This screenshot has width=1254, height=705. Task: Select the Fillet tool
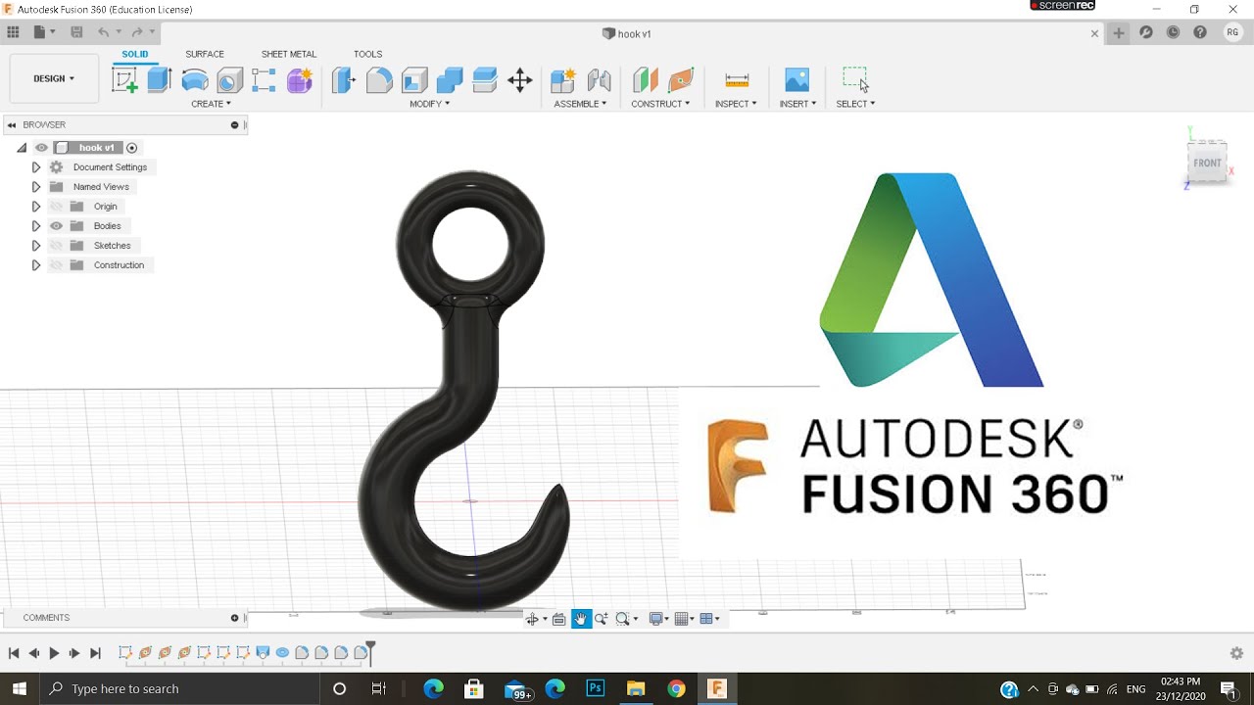pyautogui.click(x=379, y=80)
